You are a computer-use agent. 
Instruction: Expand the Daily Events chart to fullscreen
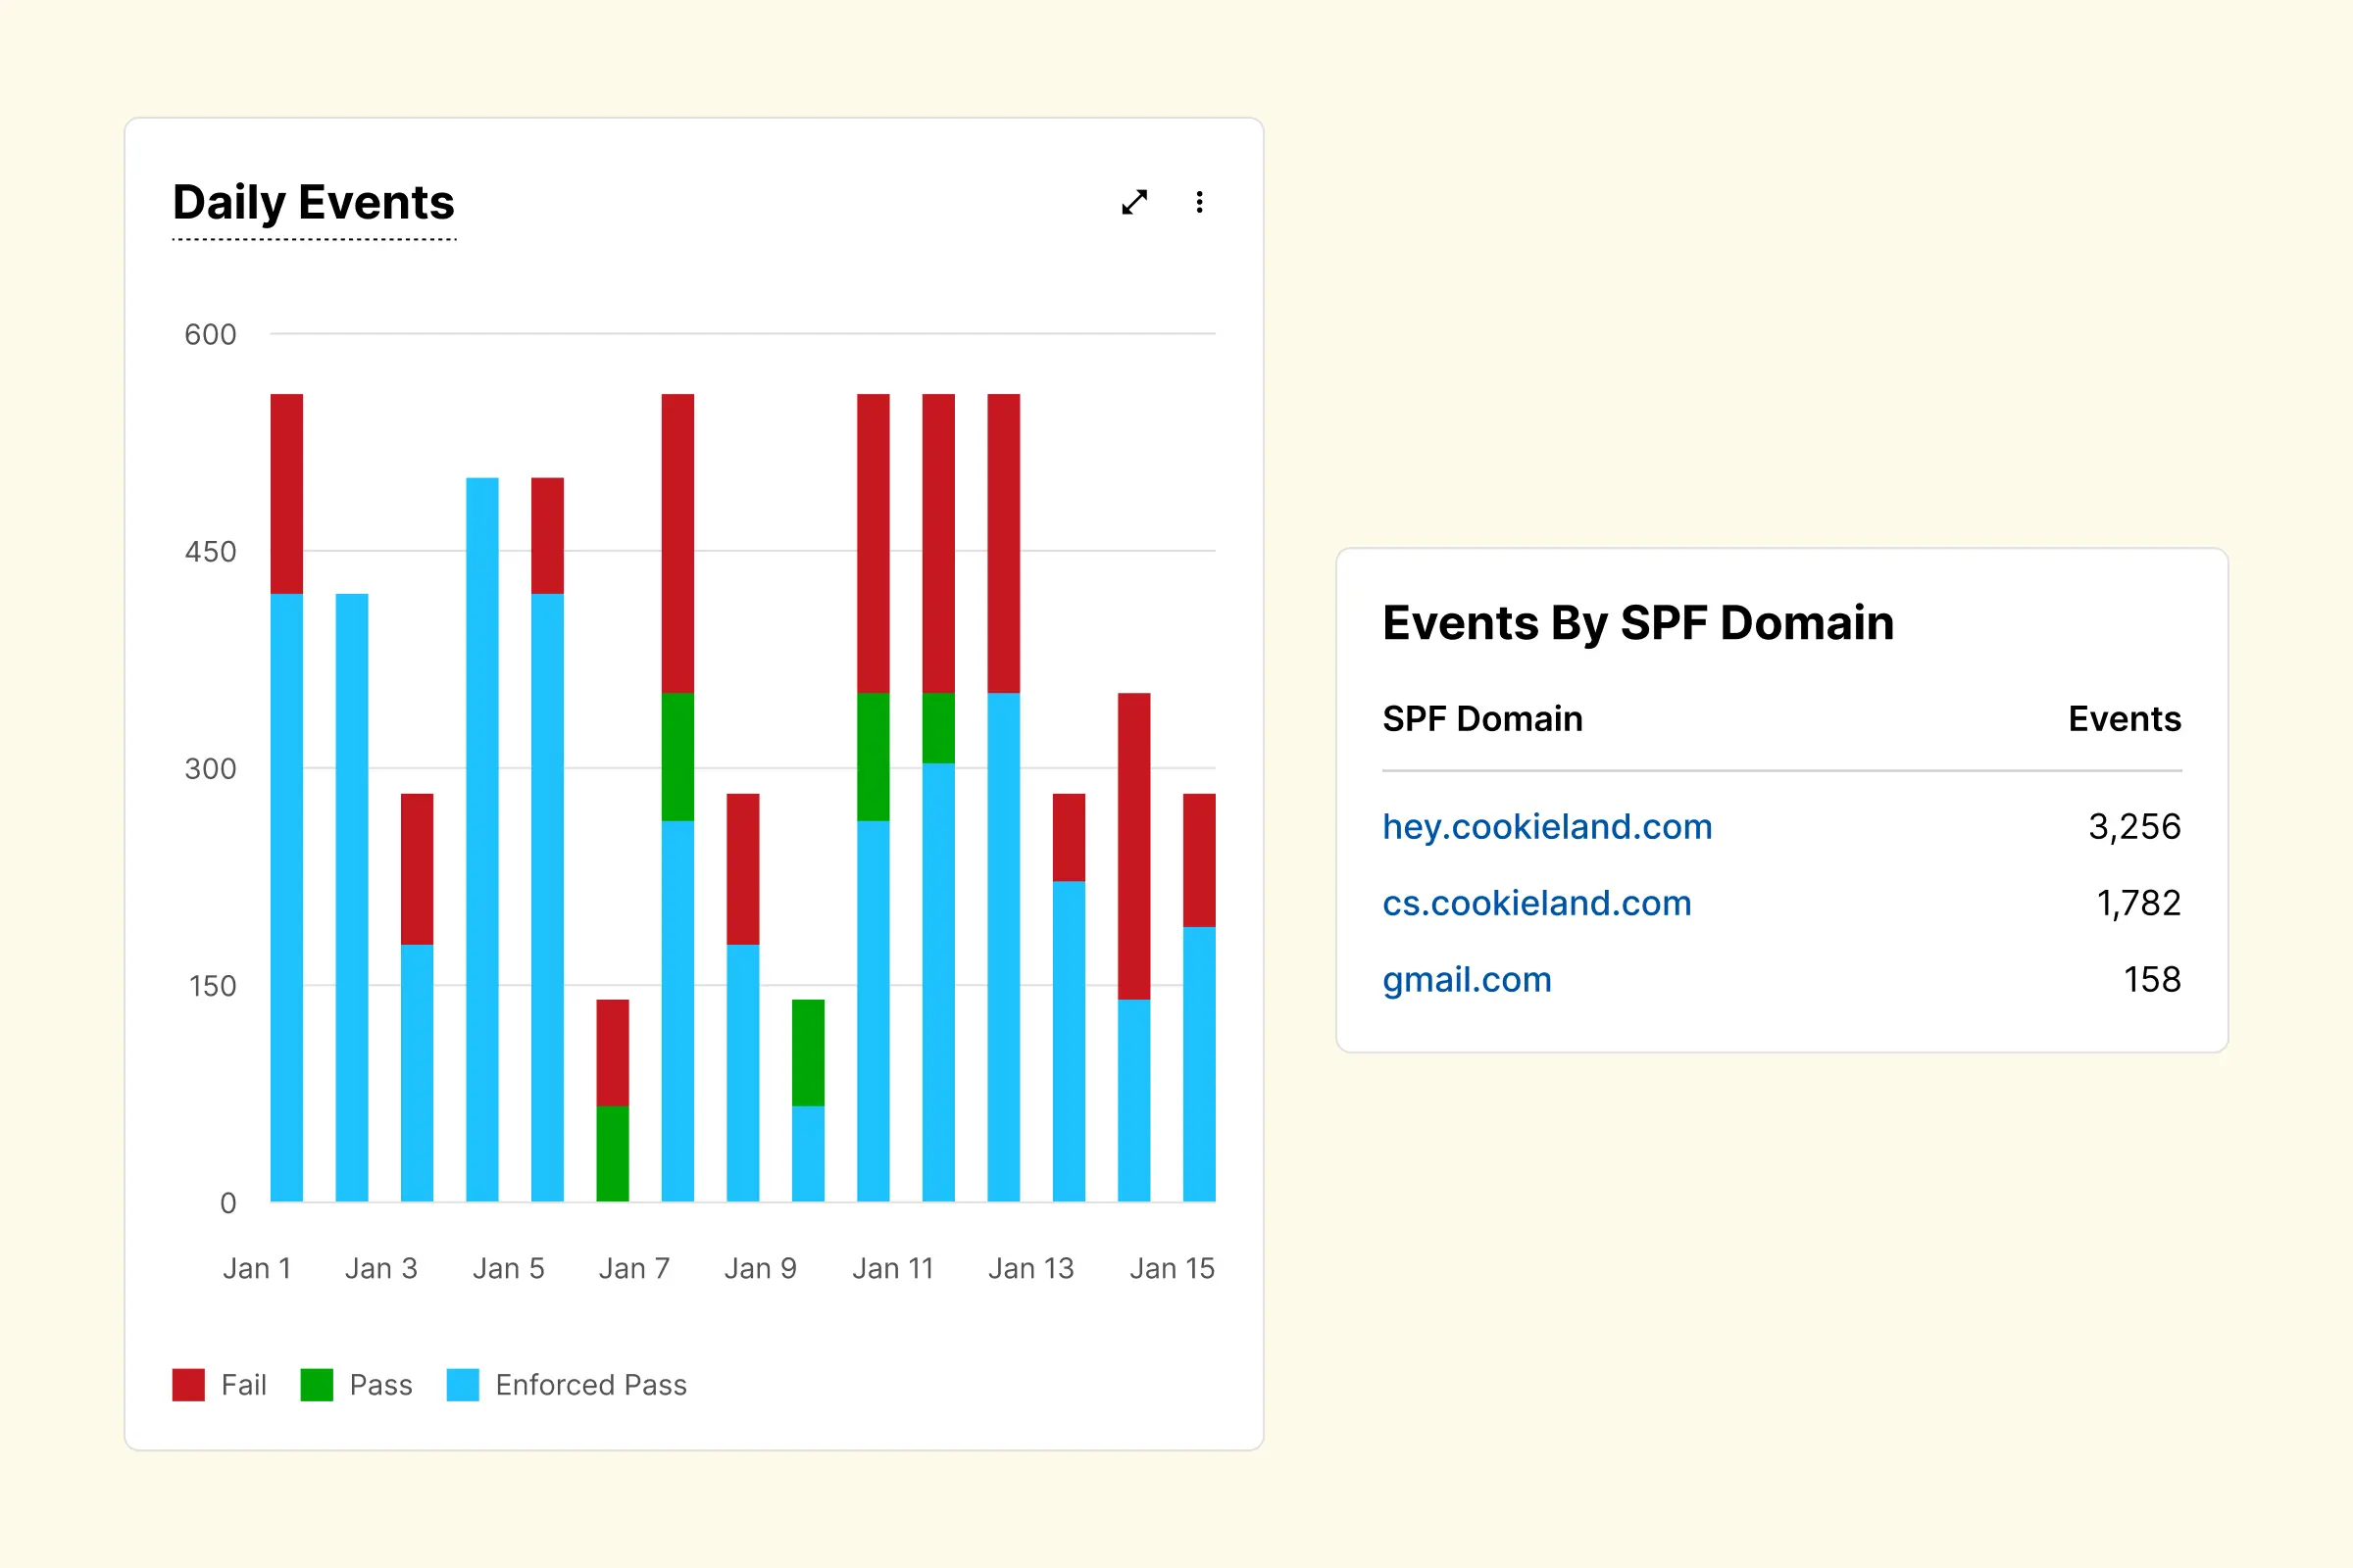[1134, 202]
